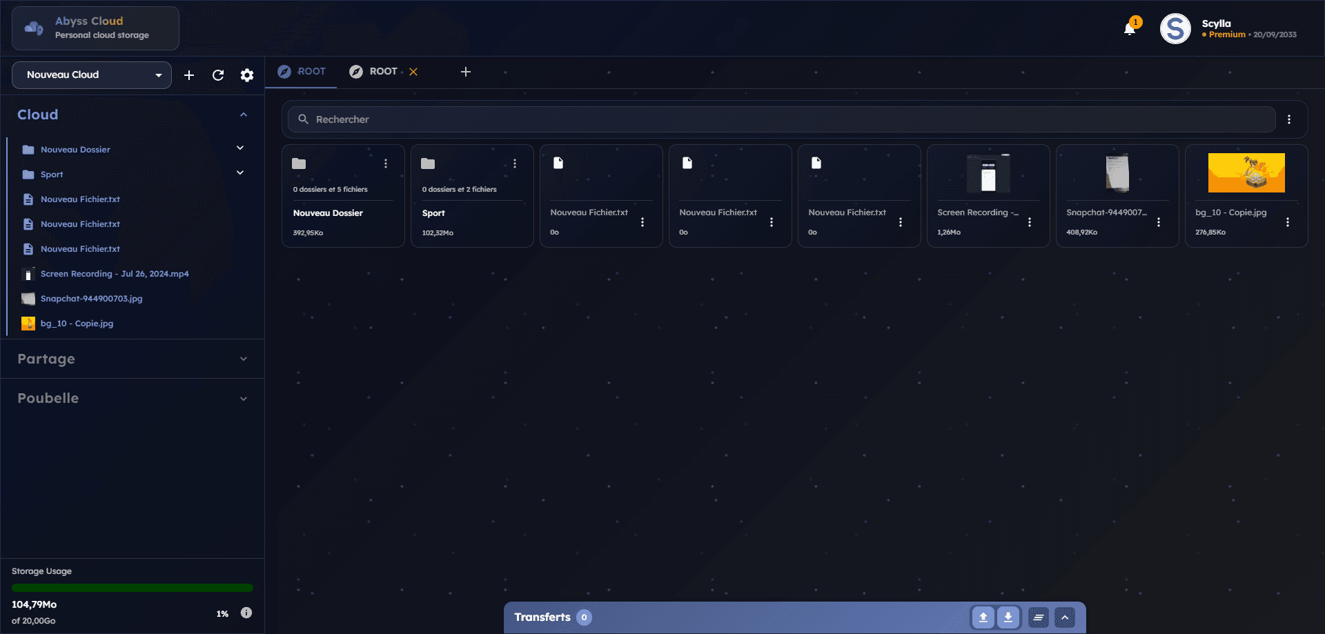Viewport: 1325px width, 634px height.
Task: Open third Nouveau Fichier.txt card options
Action: coord(901,222)
